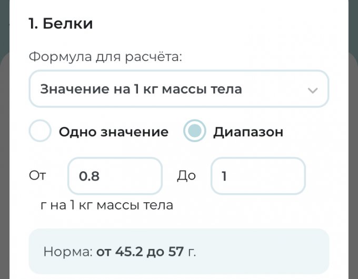This screenshot has width=358, height=279.
Task: Click the chevron arrow in formula dropdown
Action: (x=312, y=90)
